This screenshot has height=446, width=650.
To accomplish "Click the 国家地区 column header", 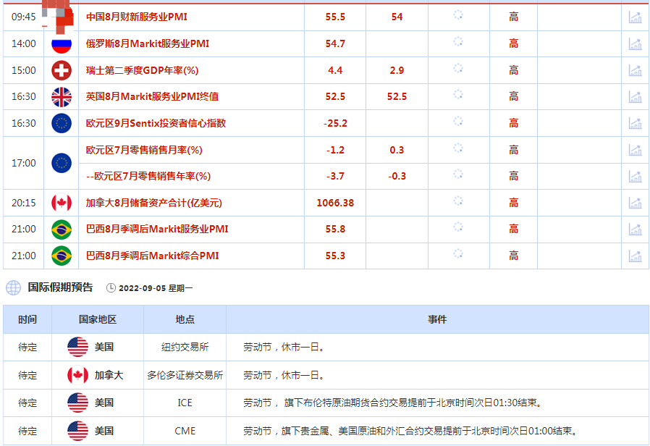I will coord(98,319).
